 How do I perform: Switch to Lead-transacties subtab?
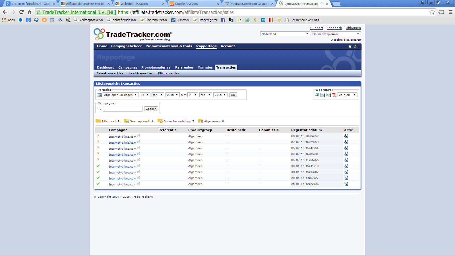(x=140, y=73)
